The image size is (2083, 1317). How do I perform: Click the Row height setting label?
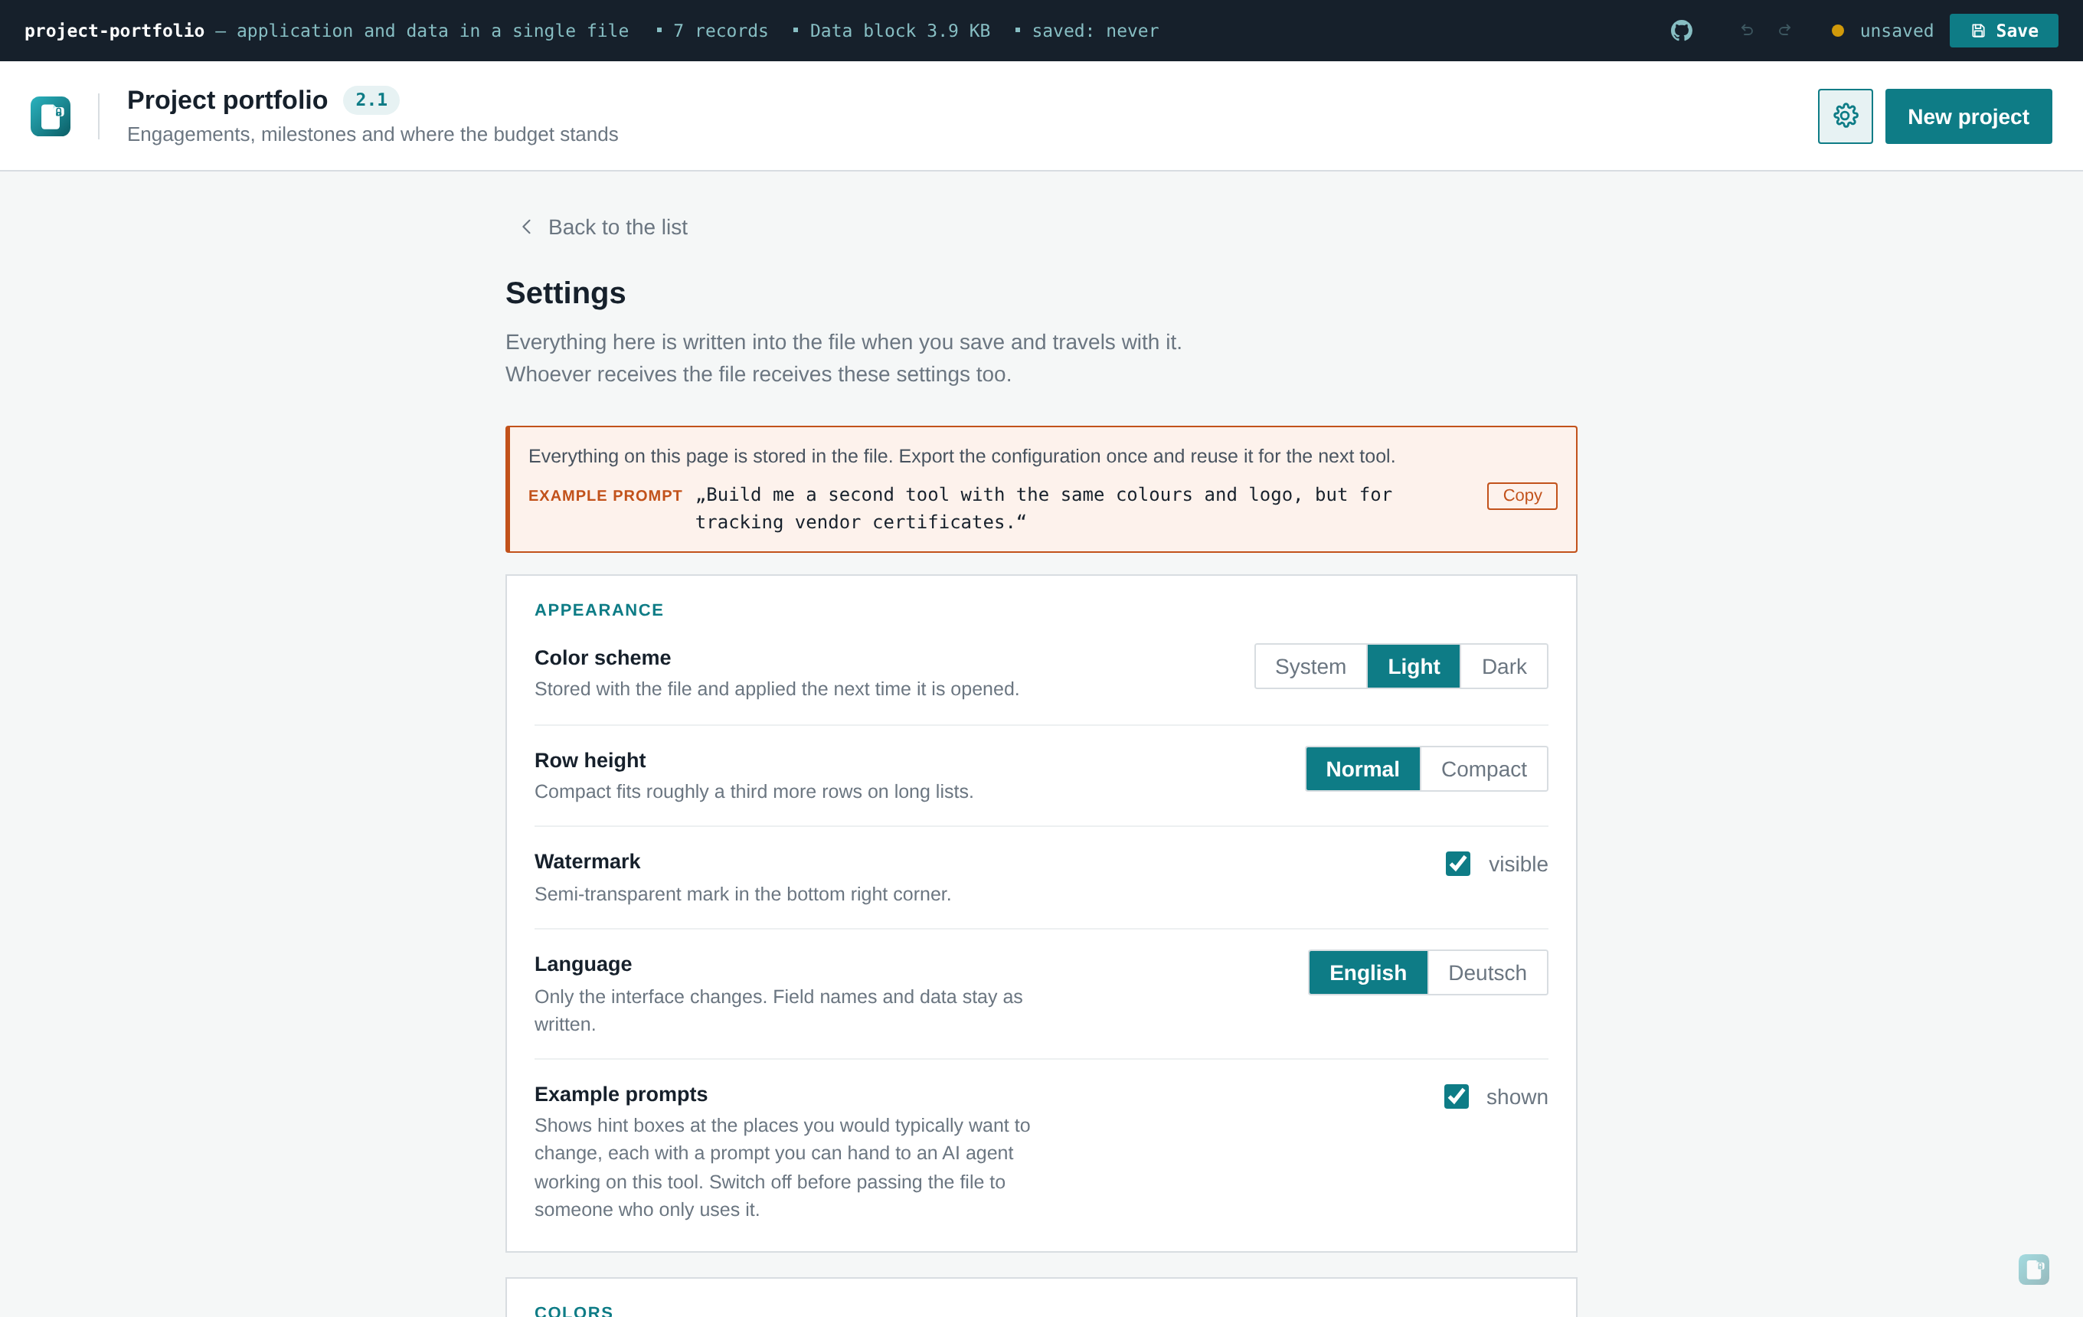tap(590, 760)
